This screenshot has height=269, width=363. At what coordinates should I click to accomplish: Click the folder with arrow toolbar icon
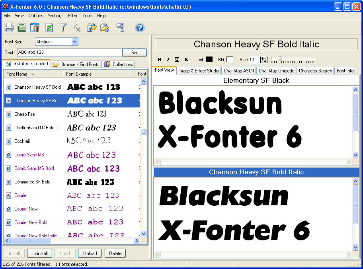105,27
